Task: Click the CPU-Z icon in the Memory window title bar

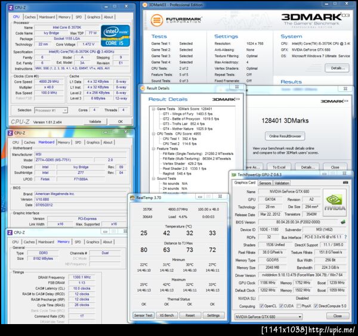Action: [x=10, y=232]
